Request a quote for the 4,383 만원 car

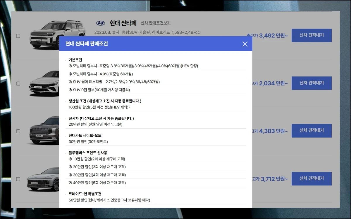click(312, 131)
